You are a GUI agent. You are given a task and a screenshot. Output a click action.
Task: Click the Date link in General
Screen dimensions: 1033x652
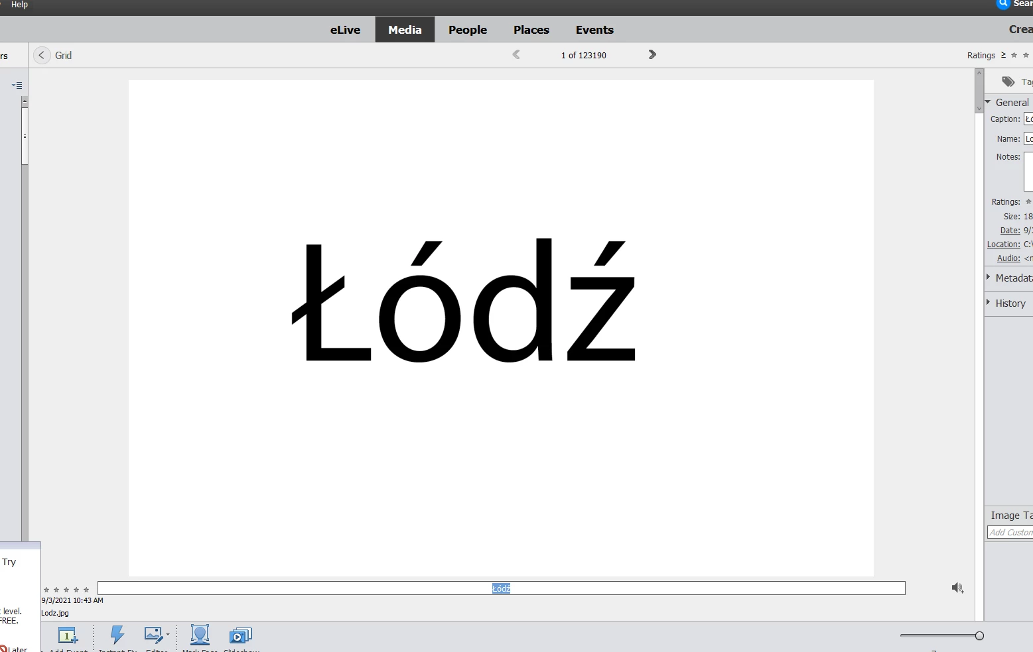point(1010,231)
